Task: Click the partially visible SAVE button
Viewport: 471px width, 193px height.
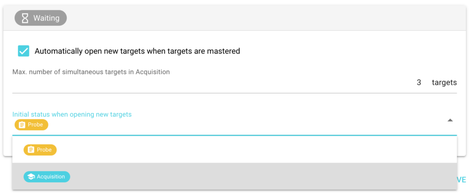Action: (461, 180)
